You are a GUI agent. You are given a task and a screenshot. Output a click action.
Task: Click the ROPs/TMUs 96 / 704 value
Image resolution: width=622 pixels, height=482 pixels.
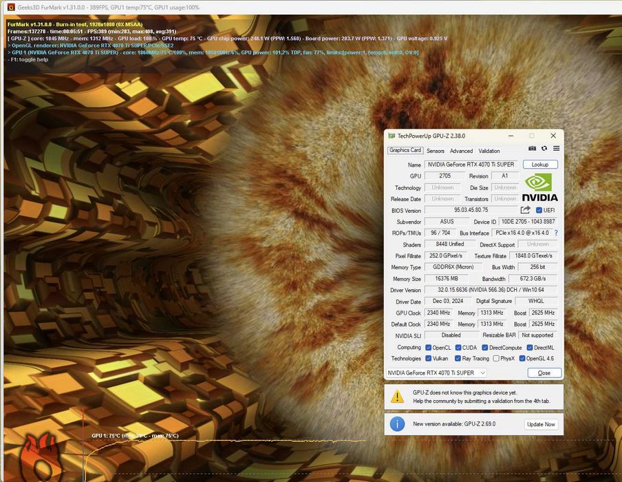point(440,233)
